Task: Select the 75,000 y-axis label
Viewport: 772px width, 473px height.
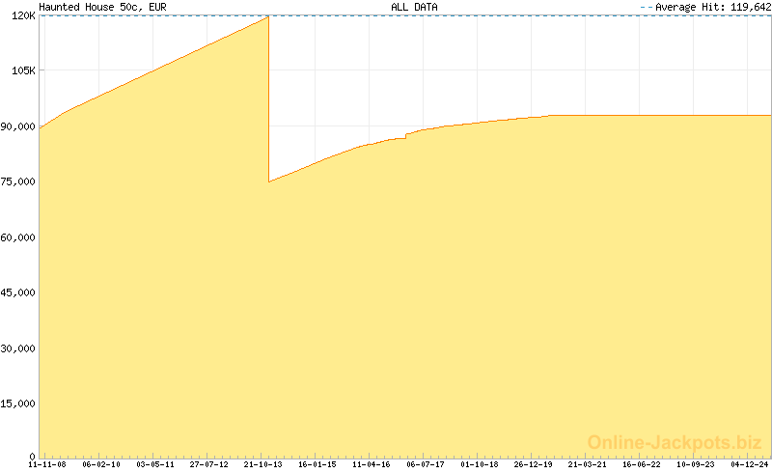Action: (18, 181)
